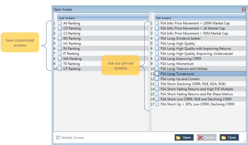Click document icon beside MA Ranking
Viewport: 248px width, 145px height.
click(60, 58)
